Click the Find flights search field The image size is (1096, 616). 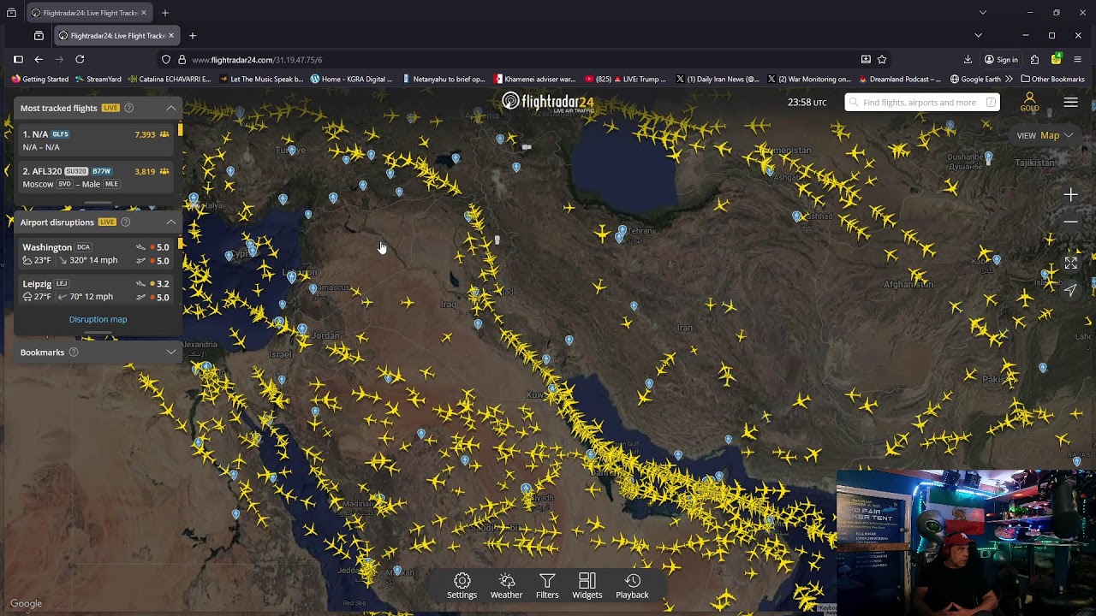[922, 103]
